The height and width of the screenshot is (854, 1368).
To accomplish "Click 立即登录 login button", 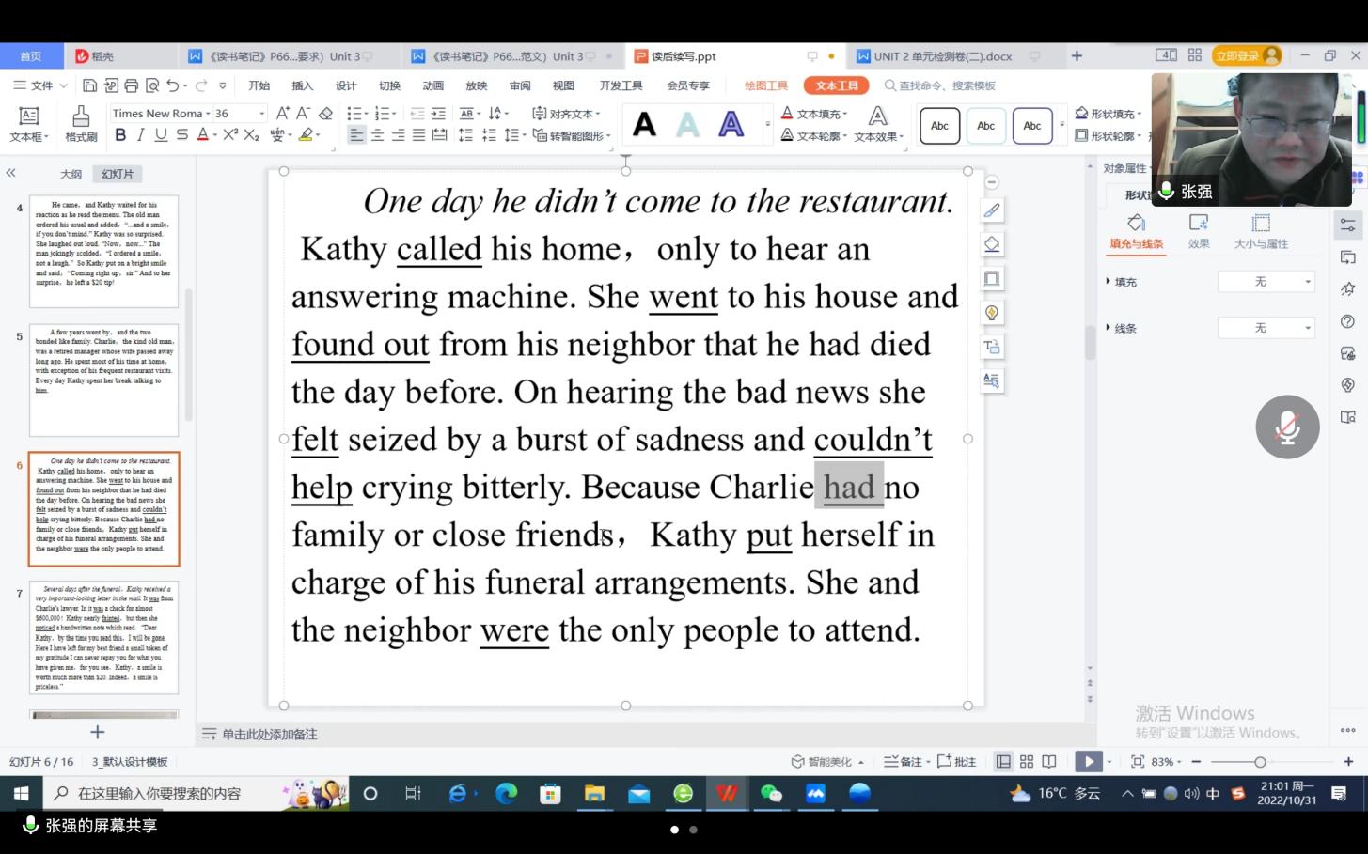I will coord(1247,55).
